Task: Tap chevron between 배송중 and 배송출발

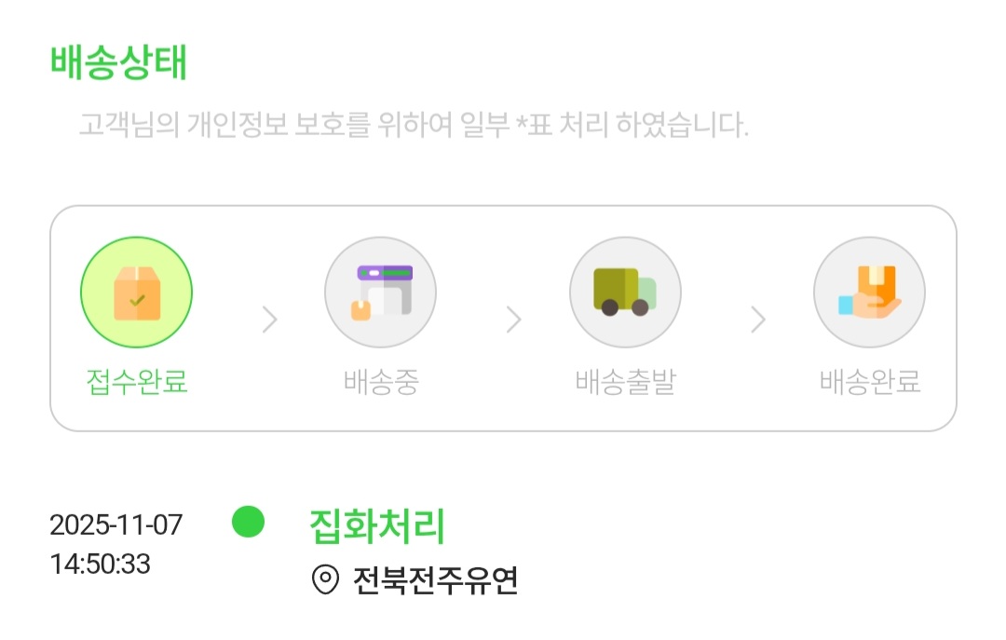Action: click(514, 320)
